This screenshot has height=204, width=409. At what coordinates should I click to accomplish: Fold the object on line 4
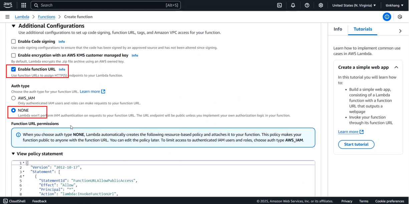coord(24,176)
